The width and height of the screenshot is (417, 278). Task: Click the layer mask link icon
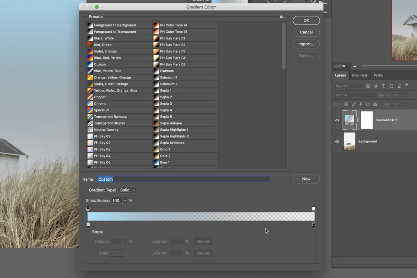(358, 120)
